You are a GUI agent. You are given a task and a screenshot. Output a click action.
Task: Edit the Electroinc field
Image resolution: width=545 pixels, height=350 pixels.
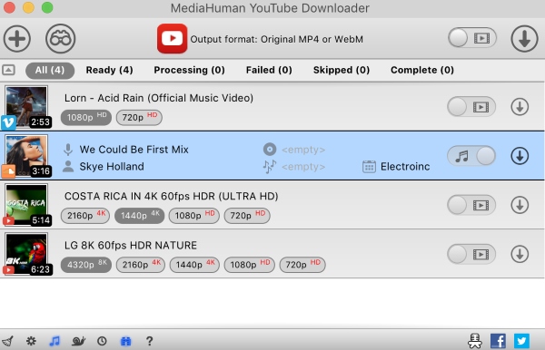point(405,167)
